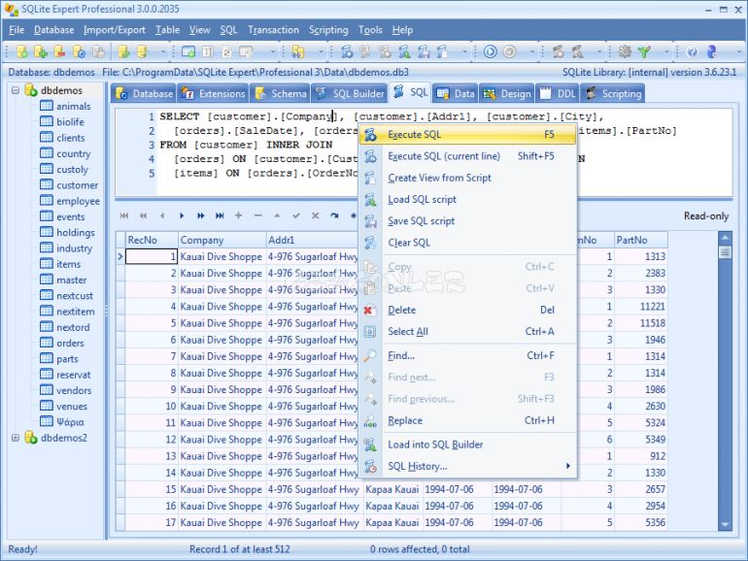Click PartNo cell with value 11221
This screenshot has width=748, height=561.
pos(641,307)
